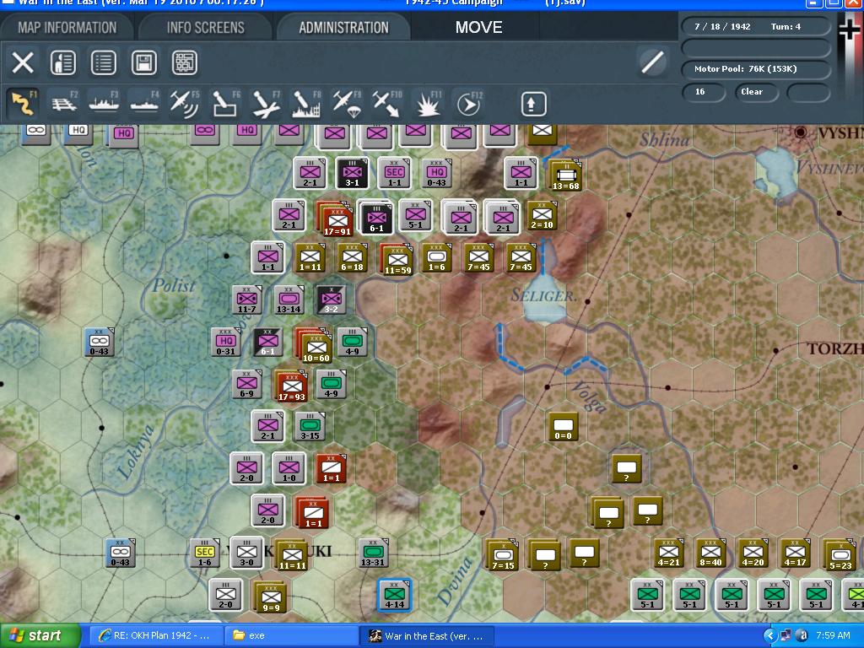Select the 13-31 green armored unit
Image resolution: width=864 pixels, height=648 pixels.
(373, 553)
